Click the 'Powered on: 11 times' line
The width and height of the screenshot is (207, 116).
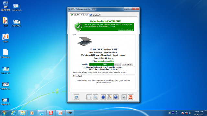click(103, 58)
